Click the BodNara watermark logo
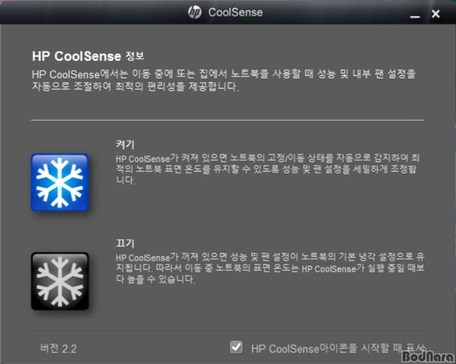The width and height of the screenshot is (456, 364). point(428,356)
